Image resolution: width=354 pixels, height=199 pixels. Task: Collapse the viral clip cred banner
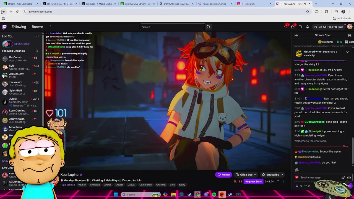tap(347, 52)
